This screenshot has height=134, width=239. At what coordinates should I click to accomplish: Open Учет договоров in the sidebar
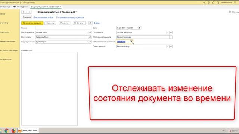tap(6, 60)
